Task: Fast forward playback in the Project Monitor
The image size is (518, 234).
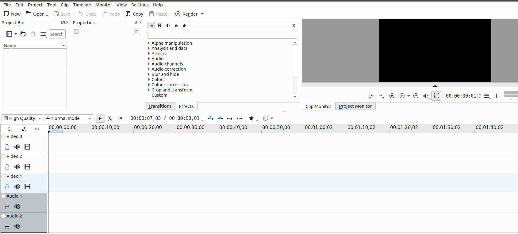Action: tap(416, 96)
